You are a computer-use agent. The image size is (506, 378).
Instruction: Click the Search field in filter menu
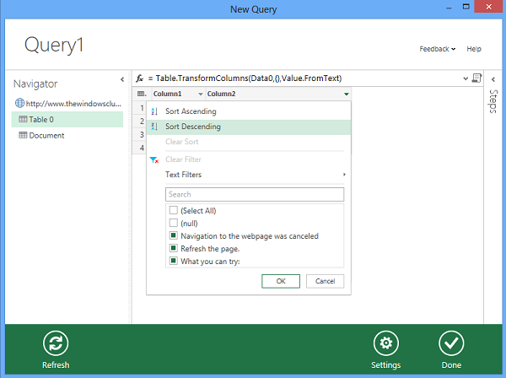coord(255,194)
